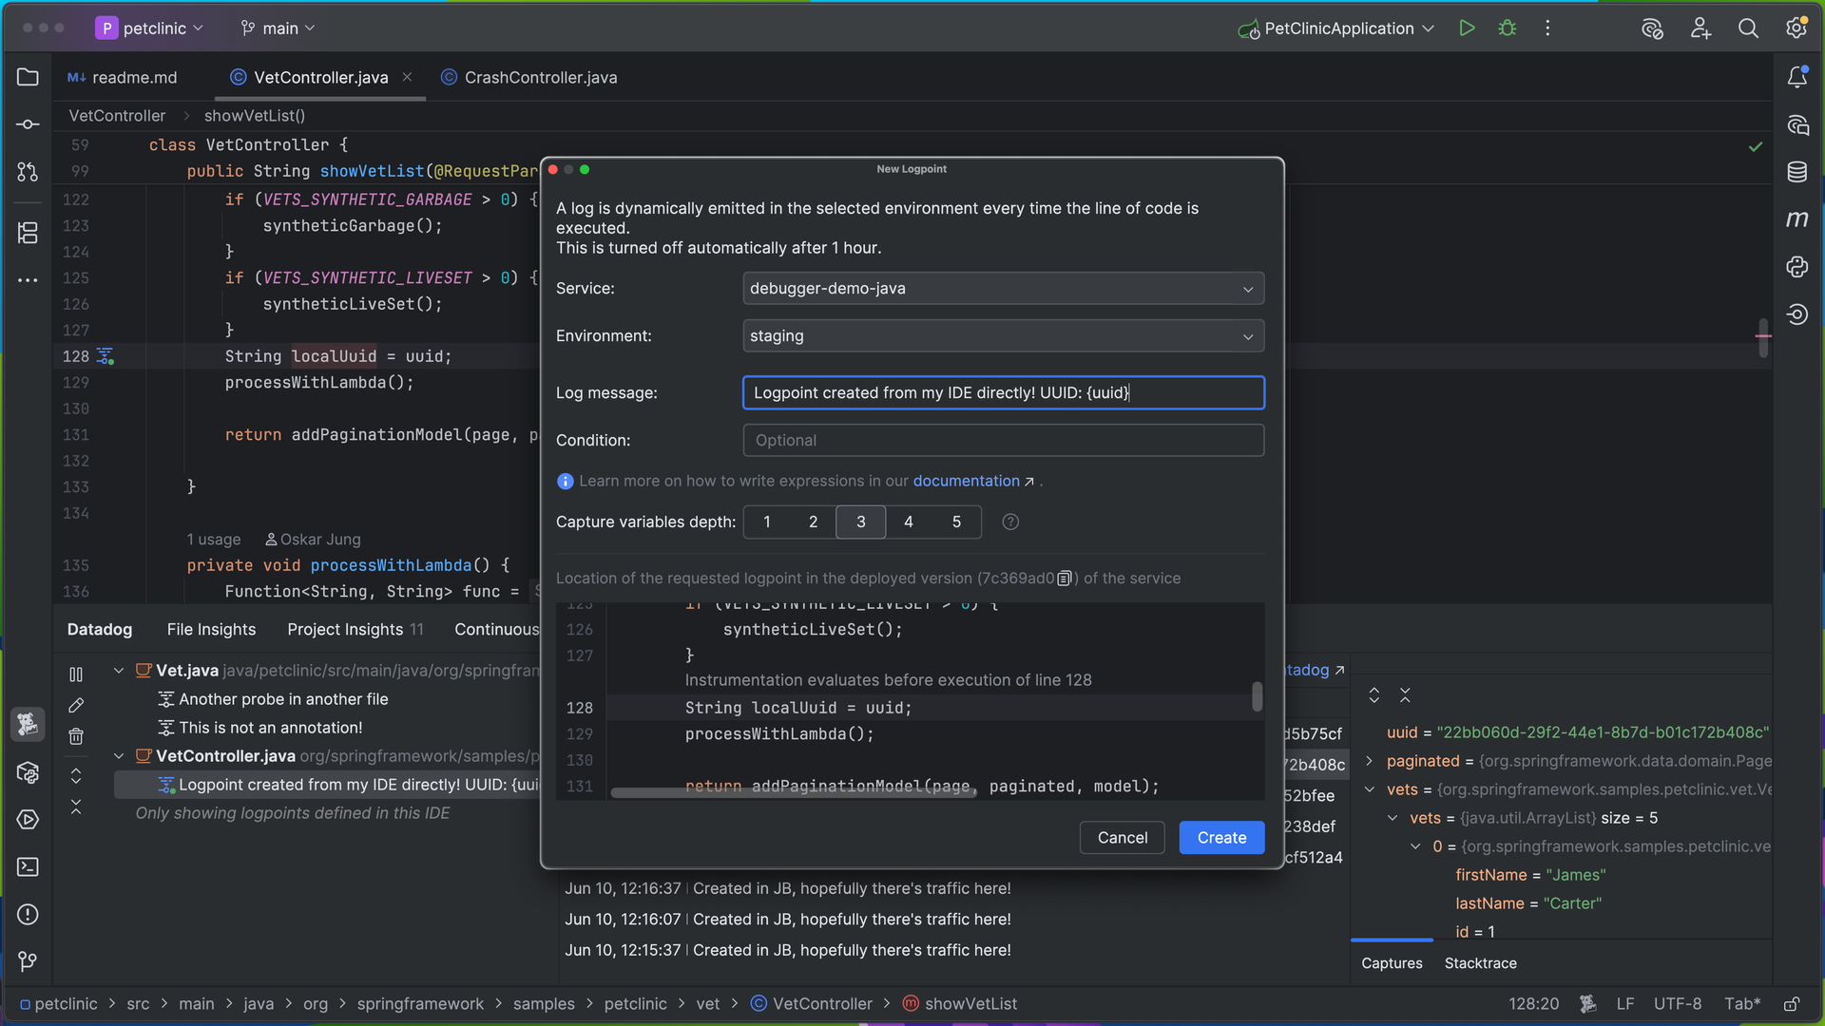1825x1026 pixels.
Task: Open the Terminal tool window icon
Action: pos(28,867)
